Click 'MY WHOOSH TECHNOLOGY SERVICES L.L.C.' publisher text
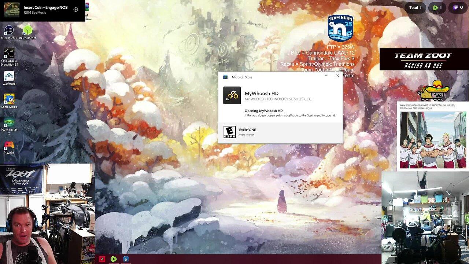This screenshot has height=264, width=469. coord(278,99)
